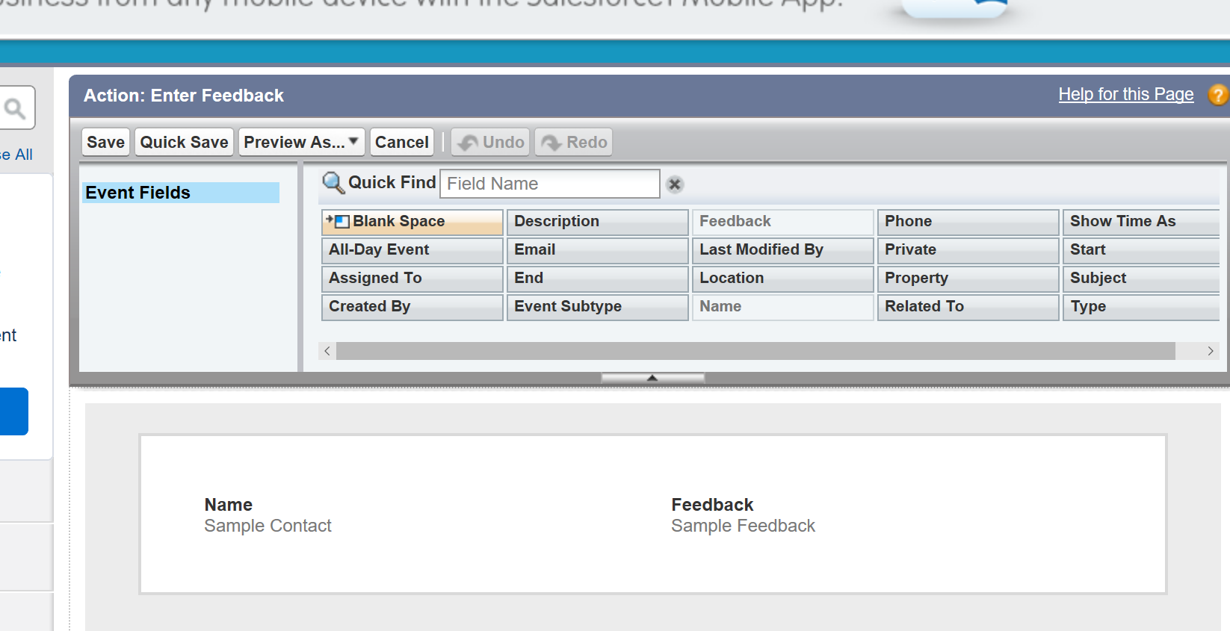Click the greyed Name palette field
The image size is (1230, 631).
783,307
